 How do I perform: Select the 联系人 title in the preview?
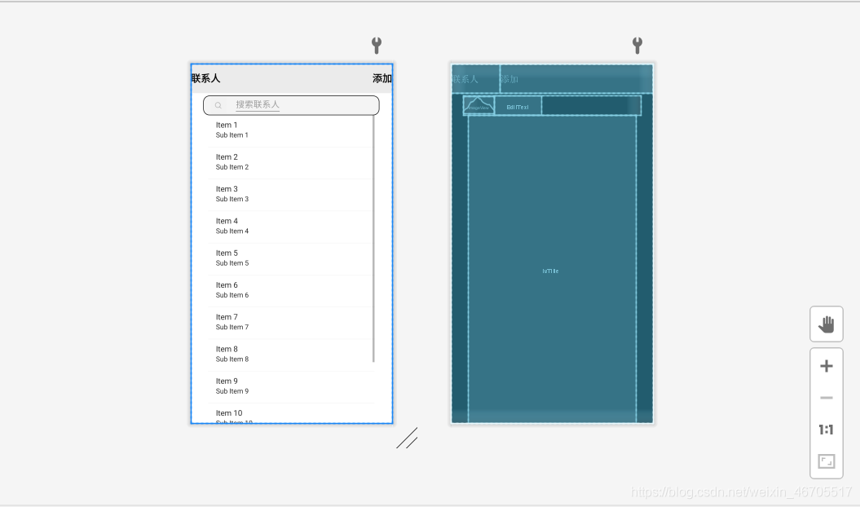205,78
